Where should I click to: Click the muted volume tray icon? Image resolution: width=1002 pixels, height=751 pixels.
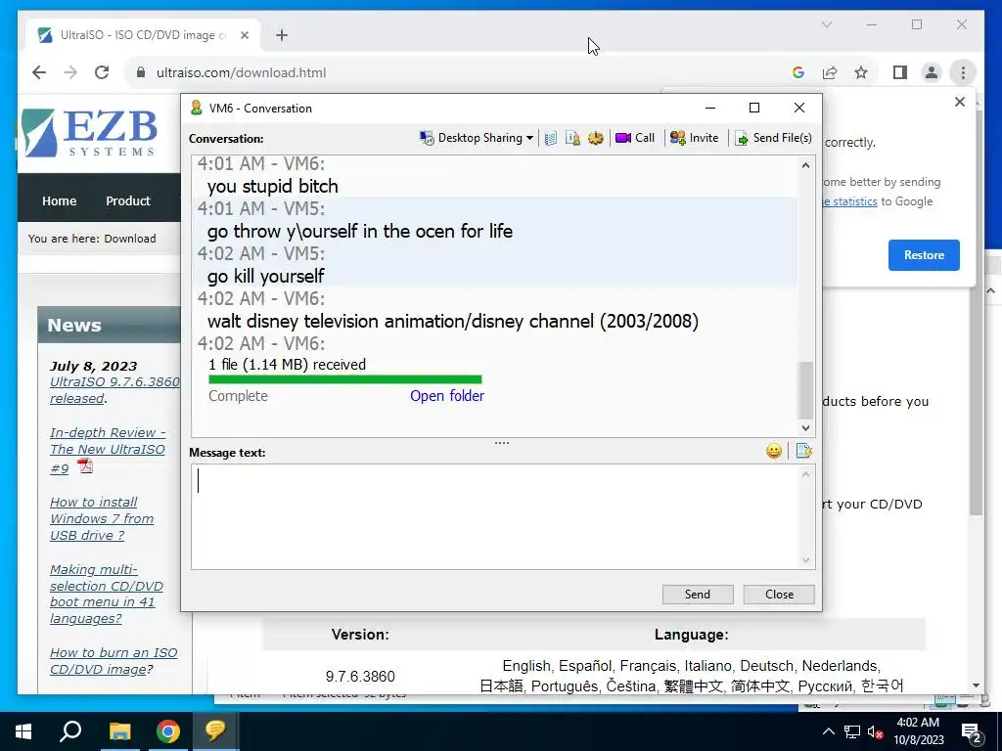point(875,731)
